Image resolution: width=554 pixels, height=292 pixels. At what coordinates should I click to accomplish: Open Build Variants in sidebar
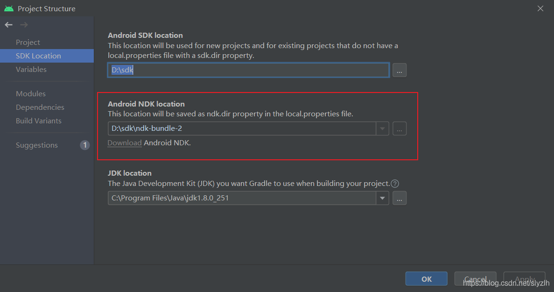click(x=39, y=121)
